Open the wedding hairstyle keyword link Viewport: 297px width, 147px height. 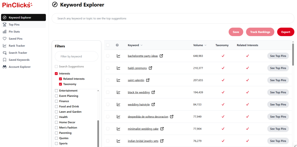point(139,105)
